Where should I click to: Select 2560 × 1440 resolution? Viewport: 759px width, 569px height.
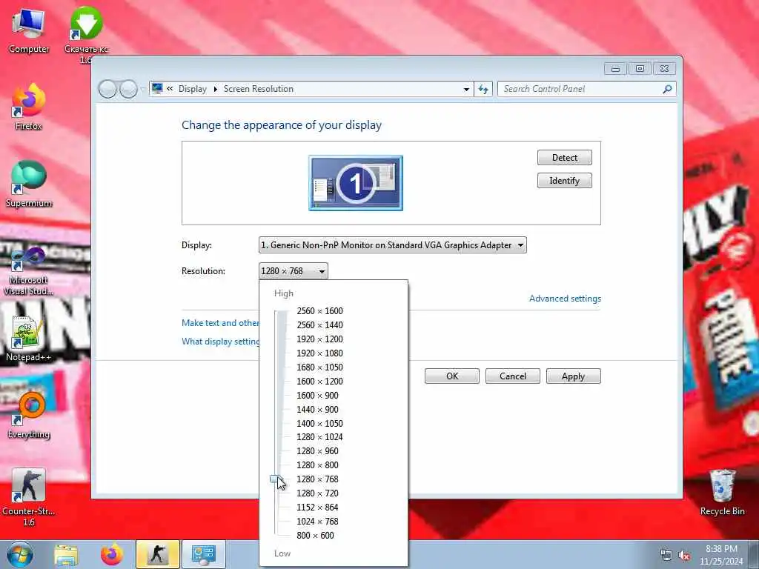pos(319,325)
